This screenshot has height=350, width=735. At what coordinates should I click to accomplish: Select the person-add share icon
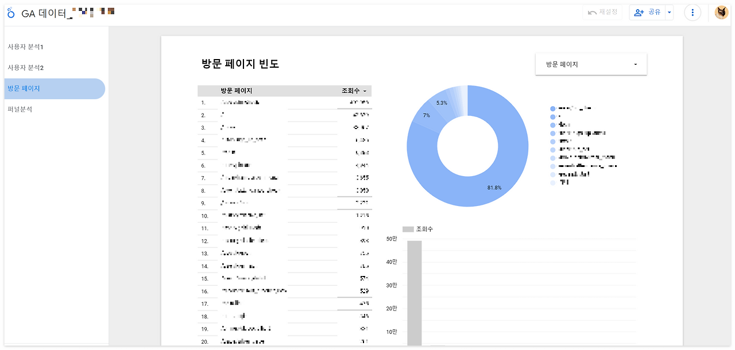[639, 12]
